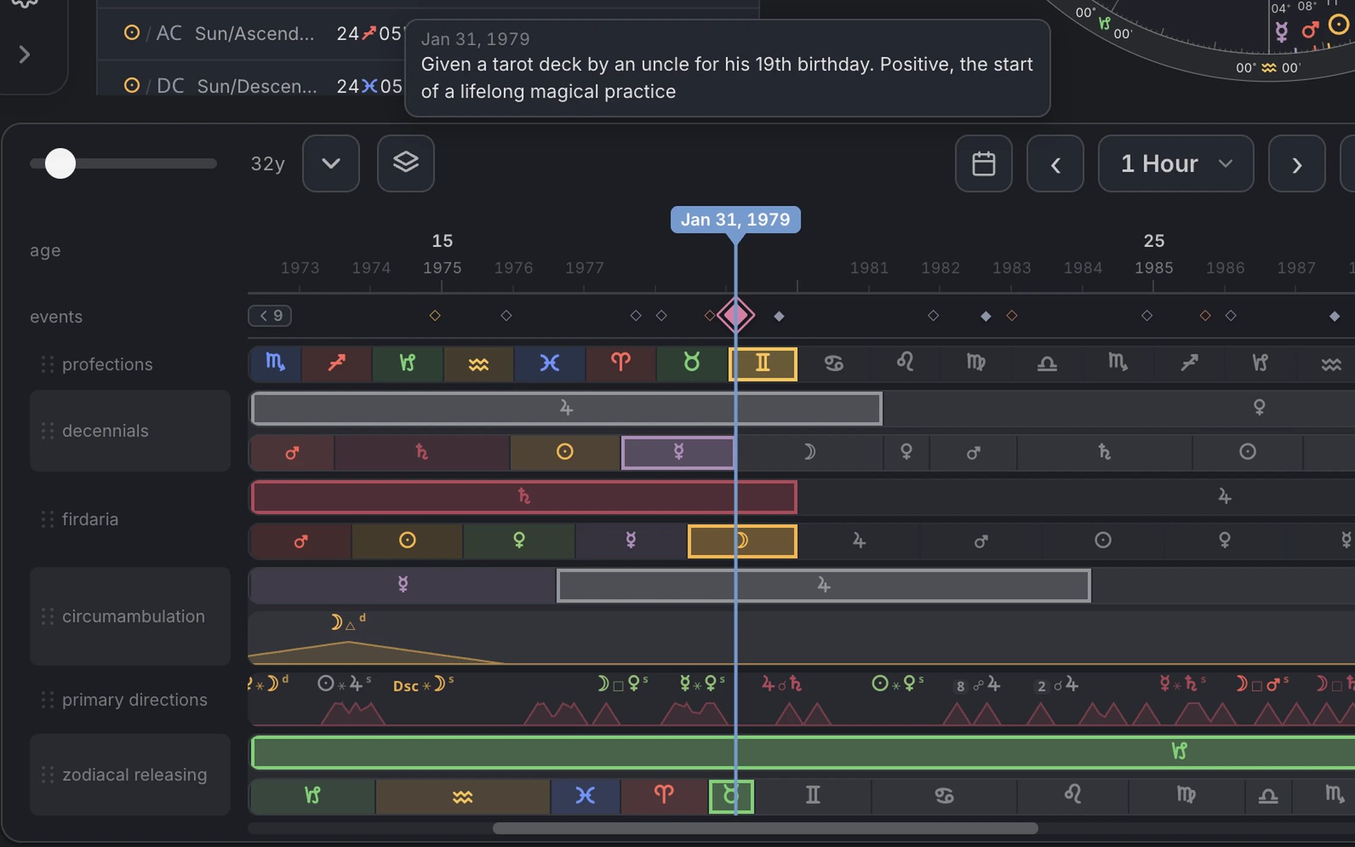Viewport: 1355px width, 847px height.
Task: Step back one time increment
Action: [1055, 163]
